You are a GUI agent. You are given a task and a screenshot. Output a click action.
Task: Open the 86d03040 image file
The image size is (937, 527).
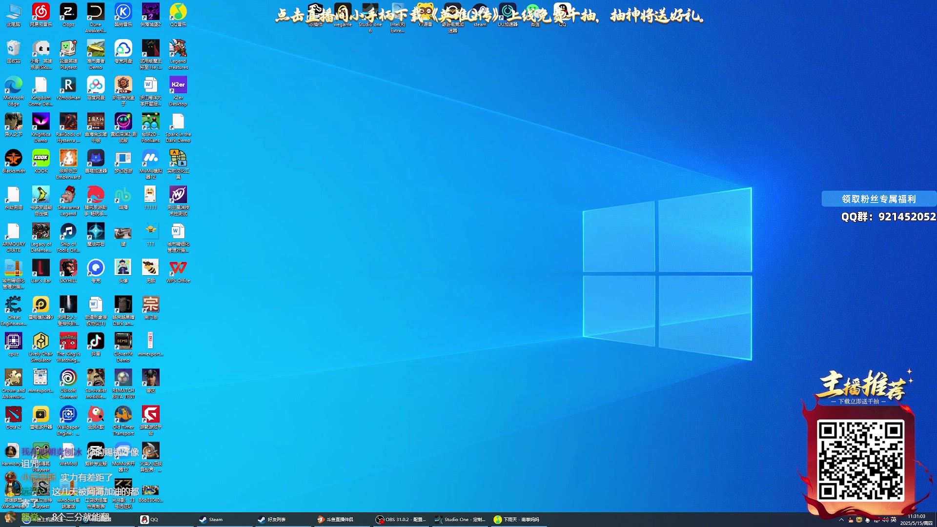click(x=151, y=493)
